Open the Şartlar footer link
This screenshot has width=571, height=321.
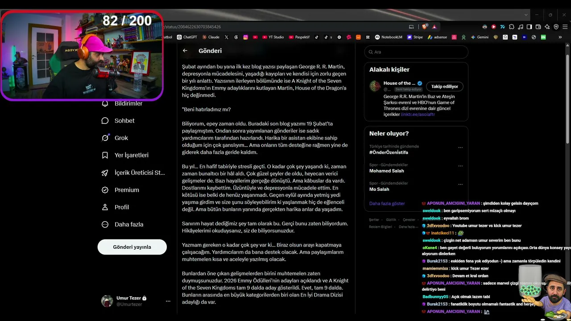[x=374, y=220]
